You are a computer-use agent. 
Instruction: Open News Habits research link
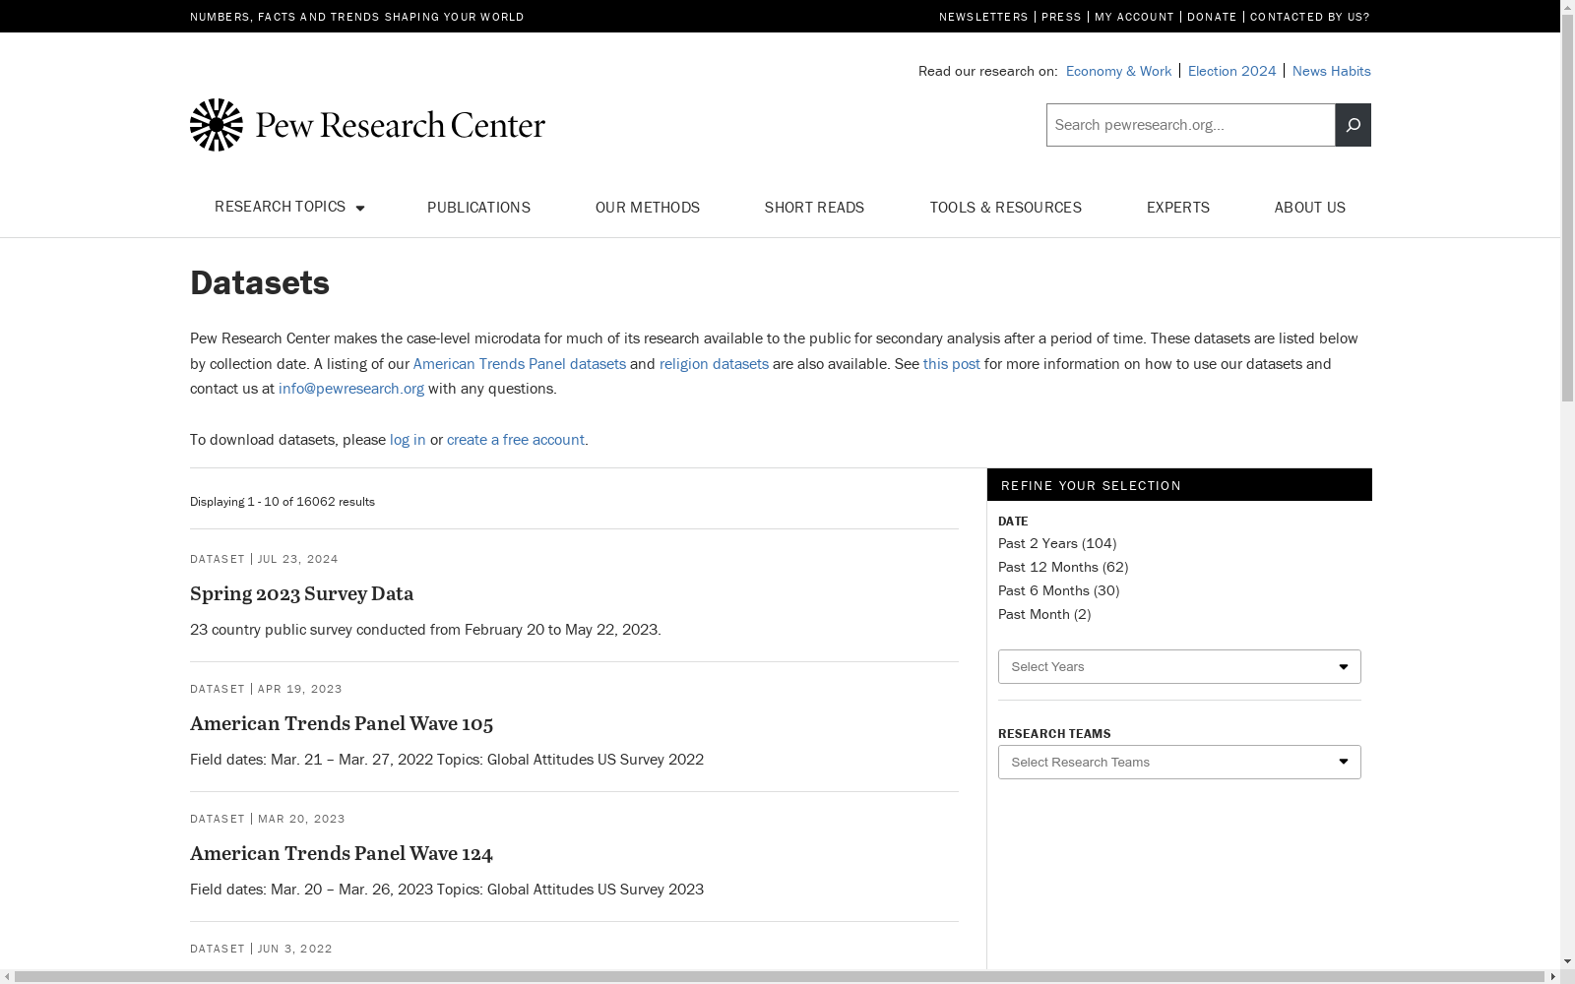point(1331,71)
